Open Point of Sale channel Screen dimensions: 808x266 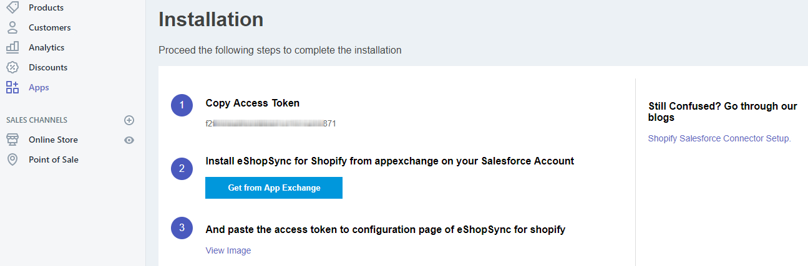click(x=54, y=159)
